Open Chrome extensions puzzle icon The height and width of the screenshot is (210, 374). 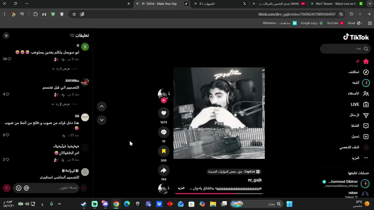point(35,14)
